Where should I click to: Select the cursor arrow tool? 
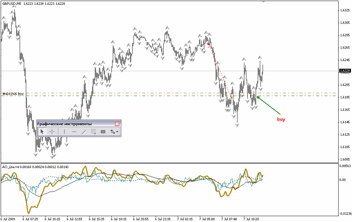point(42,132)
